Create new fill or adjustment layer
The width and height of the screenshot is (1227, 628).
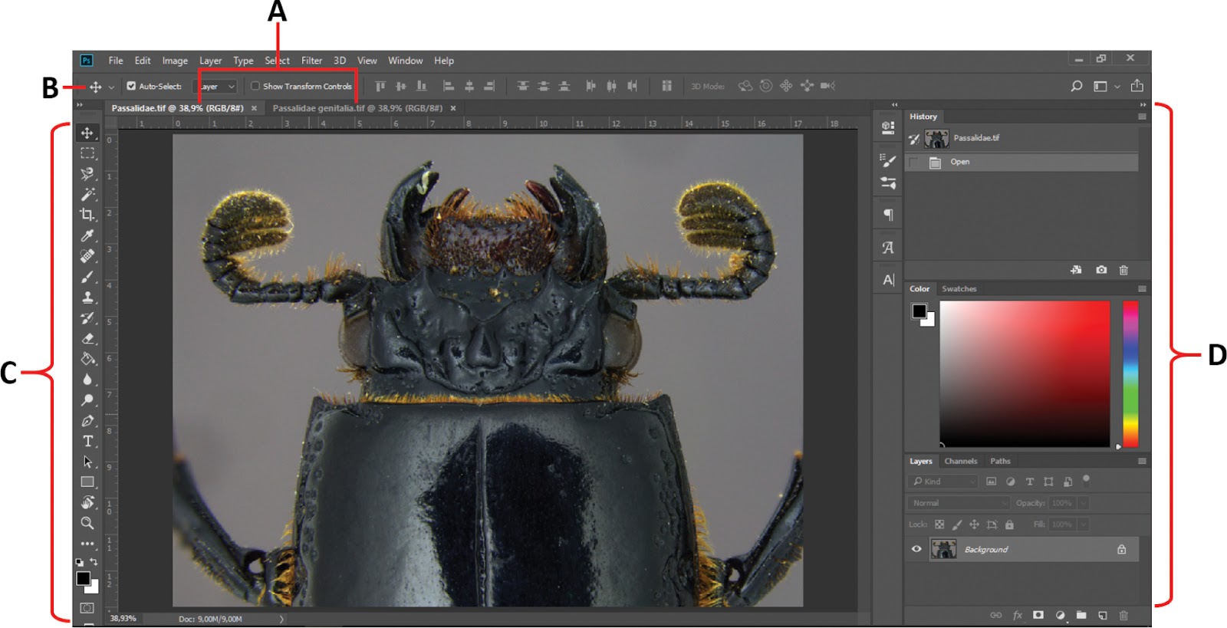tap(1060, 615)
